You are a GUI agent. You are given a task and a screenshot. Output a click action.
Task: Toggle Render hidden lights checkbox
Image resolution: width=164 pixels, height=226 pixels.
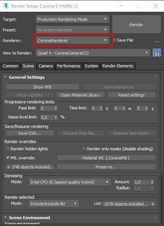pyautogui.click(x=8, y=148)
